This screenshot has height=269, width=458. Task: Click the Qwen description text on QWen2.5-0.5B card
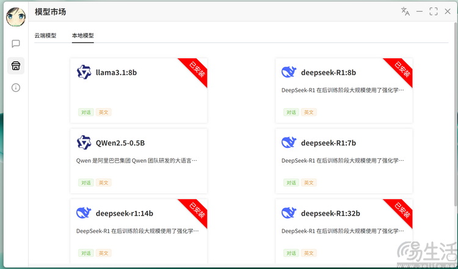click(137, 161)
